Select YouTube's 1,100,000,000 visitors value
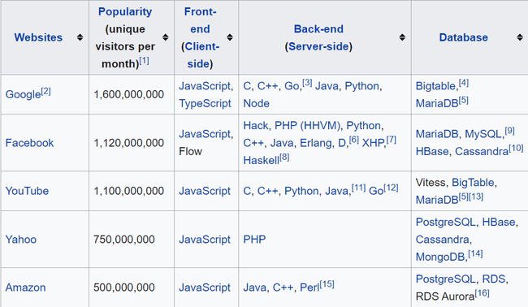 (x=129, y=191)
